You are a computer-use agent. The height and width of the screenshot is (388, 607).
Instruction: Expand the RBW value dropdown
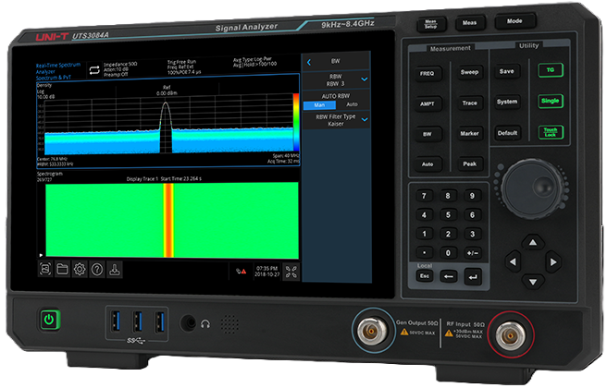point(364,79)
